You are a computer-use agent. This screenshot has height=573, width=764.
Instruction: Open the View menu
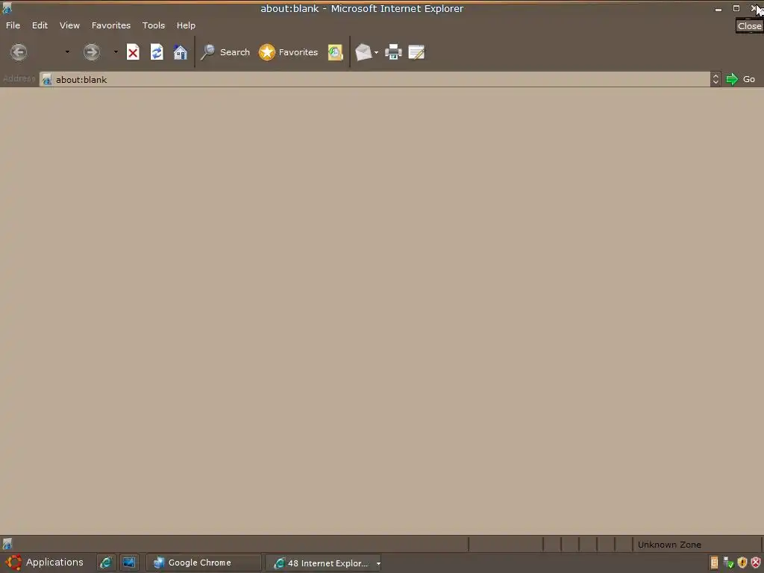69,25
